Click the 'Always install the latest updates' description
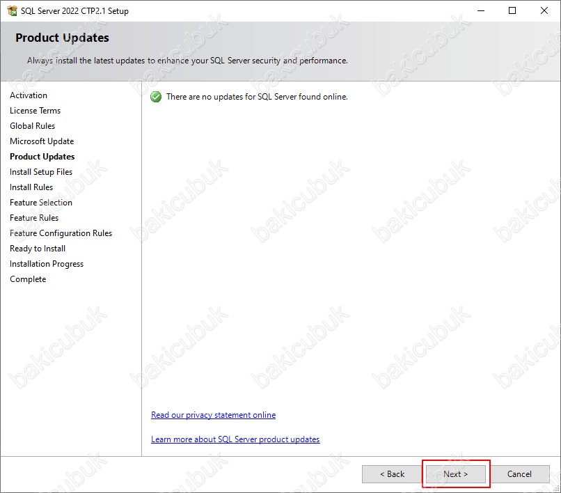Image resolution: width=561 pixels, height=493 pixels. pos(187,61)
